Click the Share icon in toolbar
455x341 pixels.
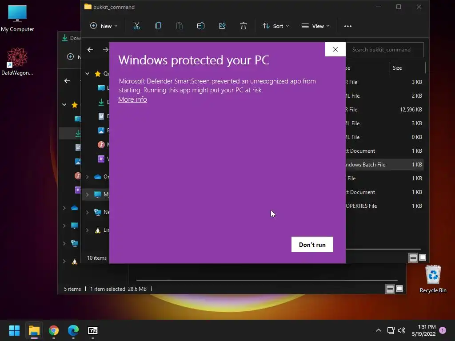coord(222,26)
